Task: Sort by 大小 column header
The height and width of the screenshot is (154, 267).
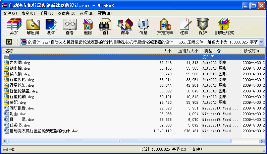Action: (x=138, y=51)
